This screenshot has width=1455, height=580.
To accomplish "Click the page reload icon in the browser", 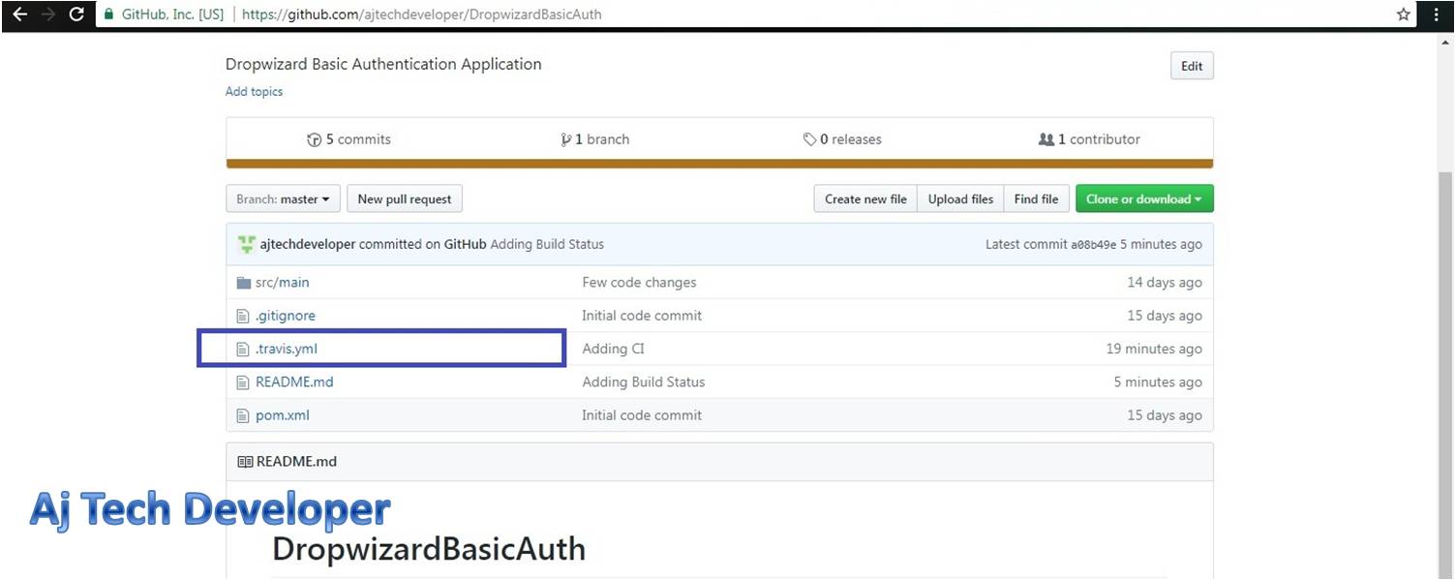I will point(76,15).
